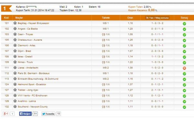The height and width of the screenshot is (125, 194).
Task: Click the Maçlar column header
Action: pos(19,18)
